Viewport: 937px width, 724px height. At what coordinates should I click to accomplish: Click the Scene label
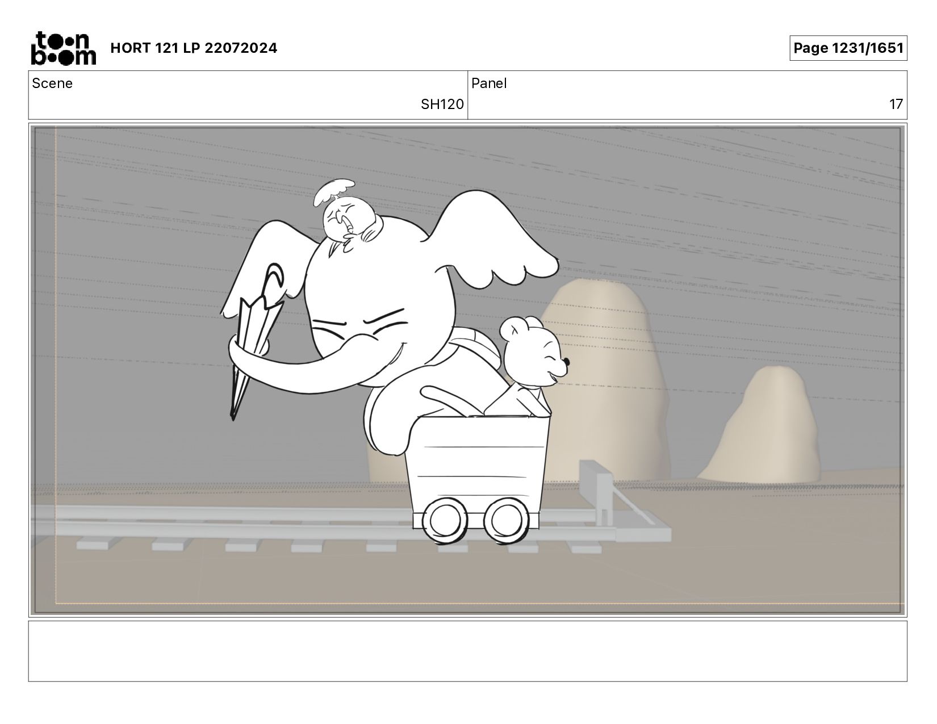52,83
